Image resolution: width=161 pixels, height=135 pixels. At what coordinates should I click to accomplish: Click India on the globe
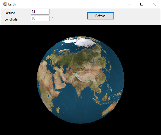(x=79, y=89)
